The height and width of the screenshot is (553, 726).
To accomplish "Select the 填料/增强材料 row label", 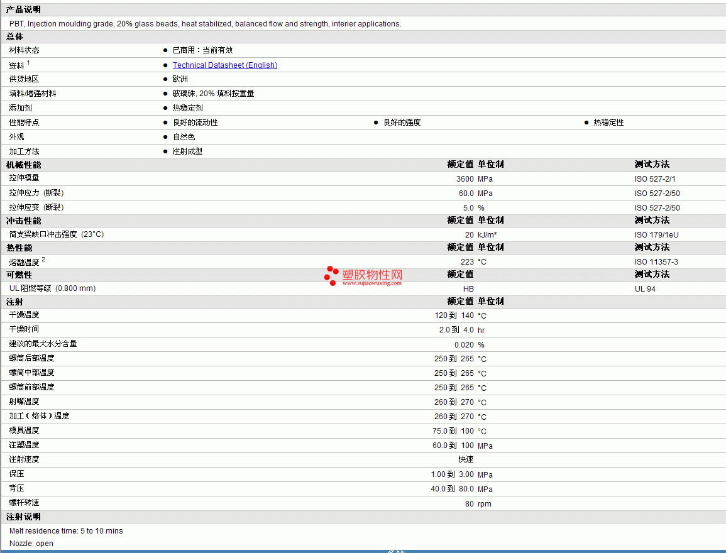I will click(x=33, y=94).
